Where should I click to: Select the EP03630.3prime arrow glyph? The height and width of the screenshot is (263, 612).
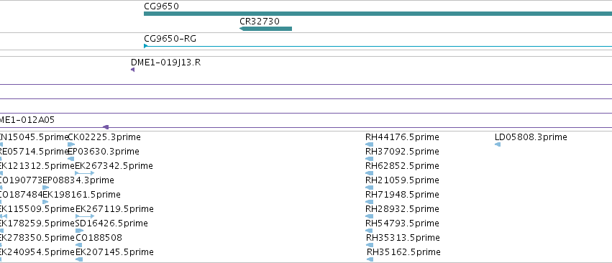[71, 159]
